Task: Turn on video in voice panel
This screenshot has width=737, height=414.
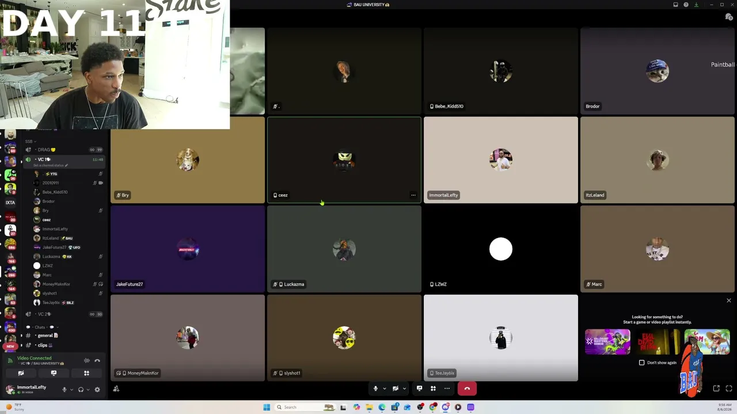Action: click(21, 373)
